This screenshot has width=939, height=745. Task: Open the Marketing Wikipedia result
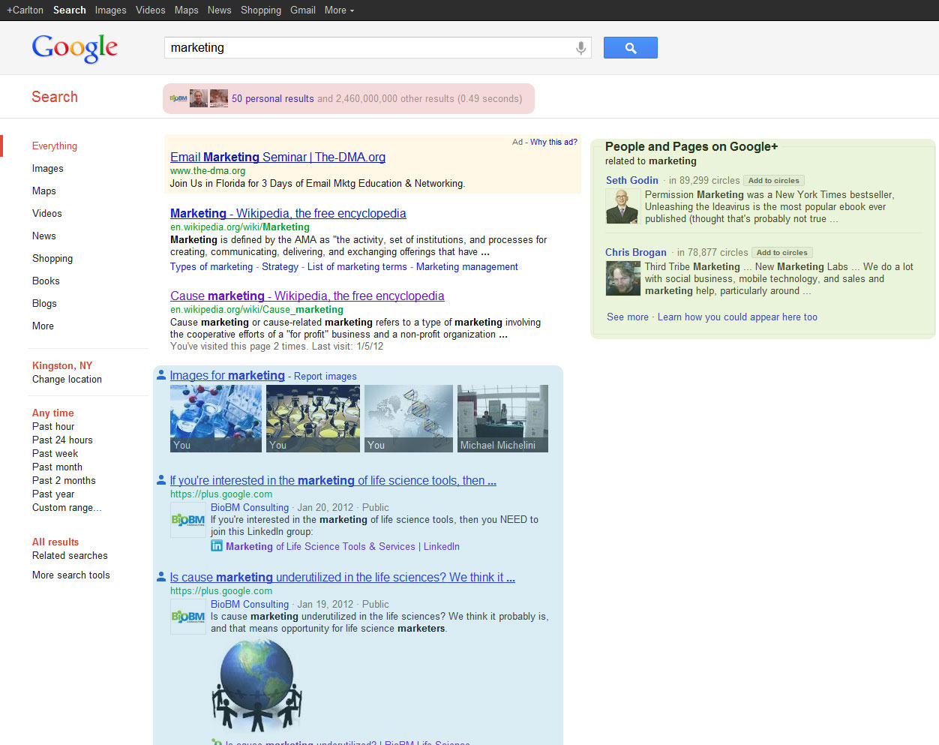pyautogui.click(x=288, y=214)
